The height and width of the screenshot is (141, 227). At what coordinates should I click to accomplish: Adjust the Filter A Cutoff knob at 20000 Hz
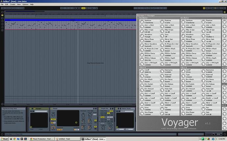click(141, 71)
